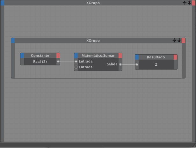
Task: Click the second Entrada label
Action: (x=86, y=67)
